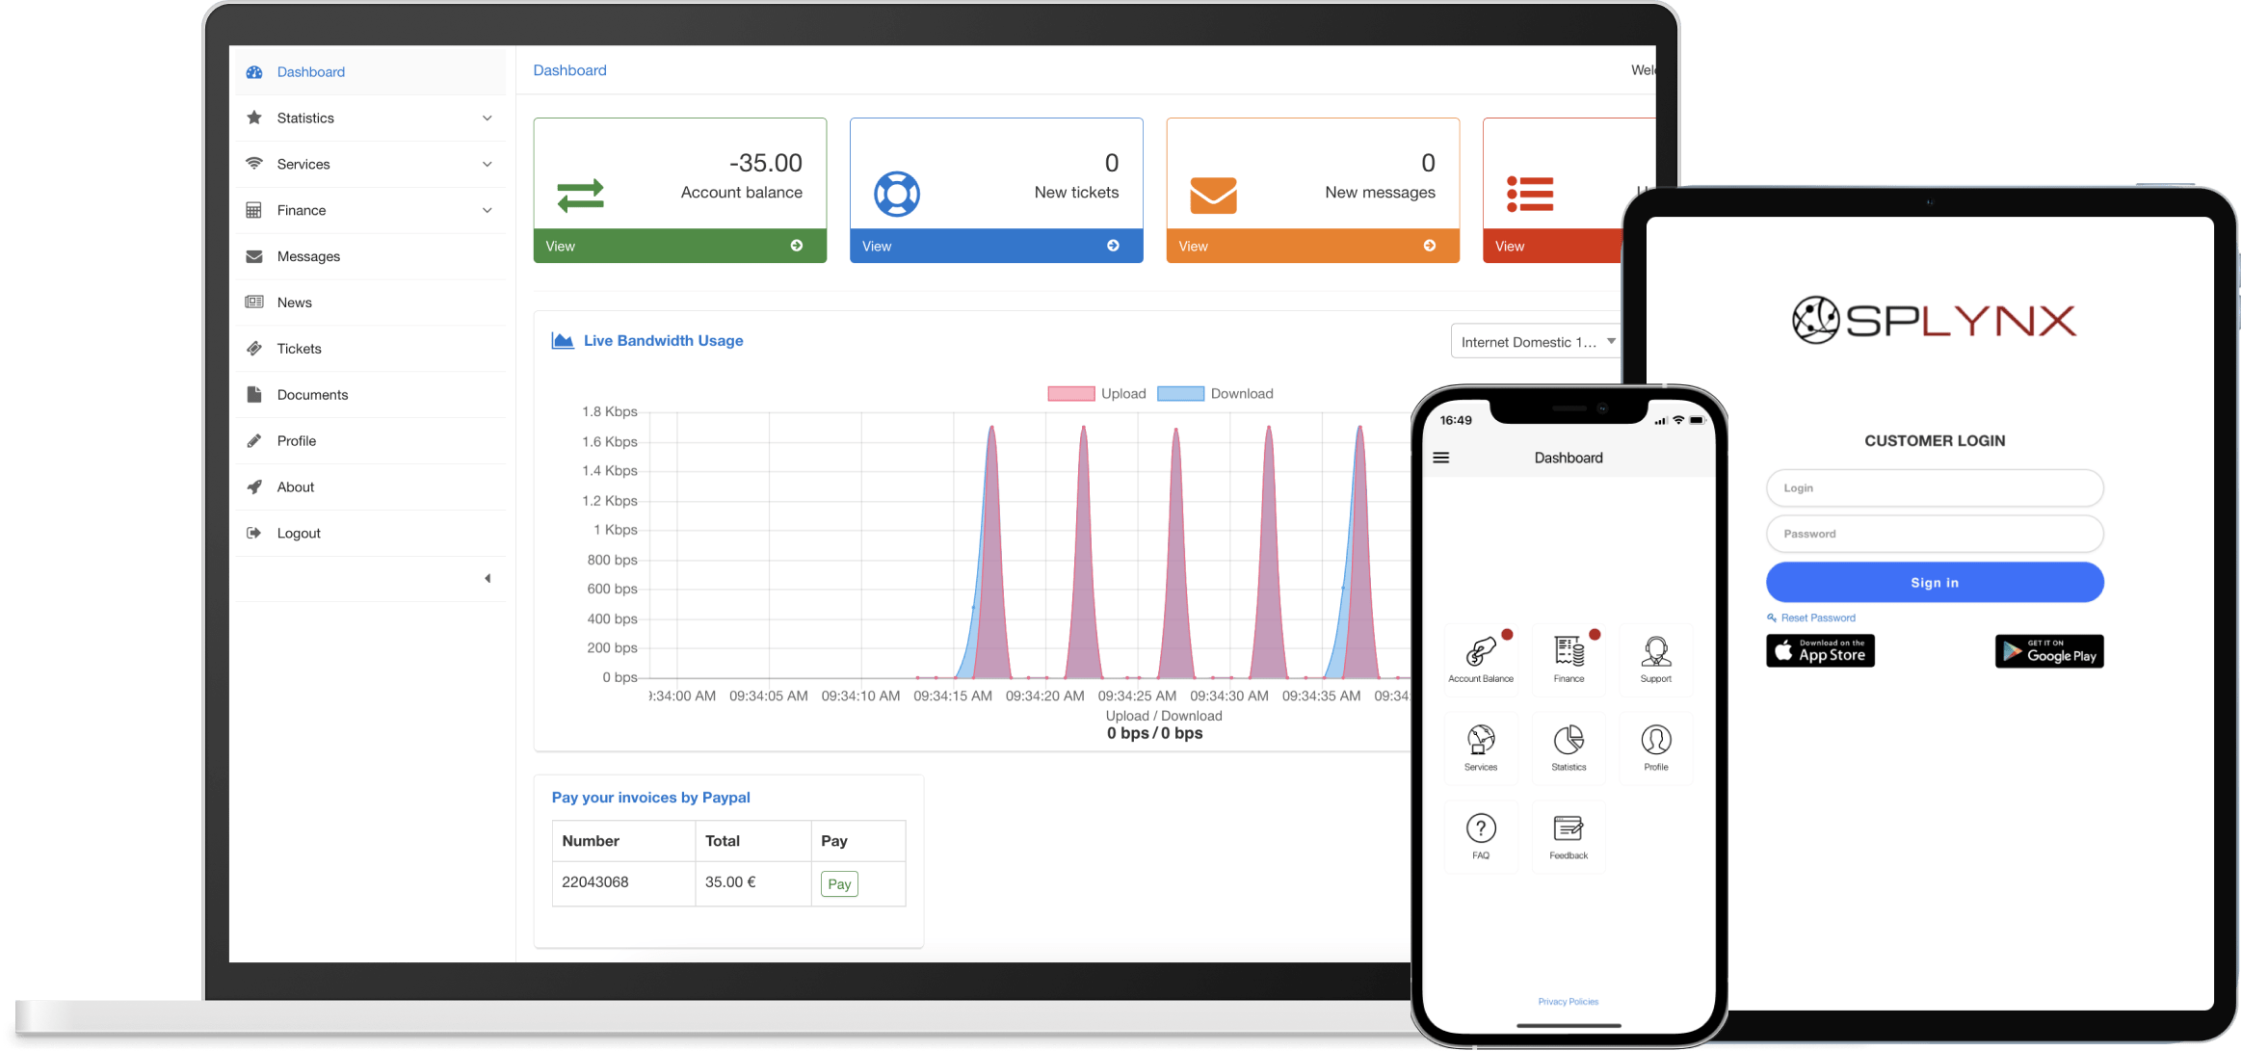This screenshot has width=2241, height=1051.
Task: Click the Finance calculator icon
Action: click(254, 210)
